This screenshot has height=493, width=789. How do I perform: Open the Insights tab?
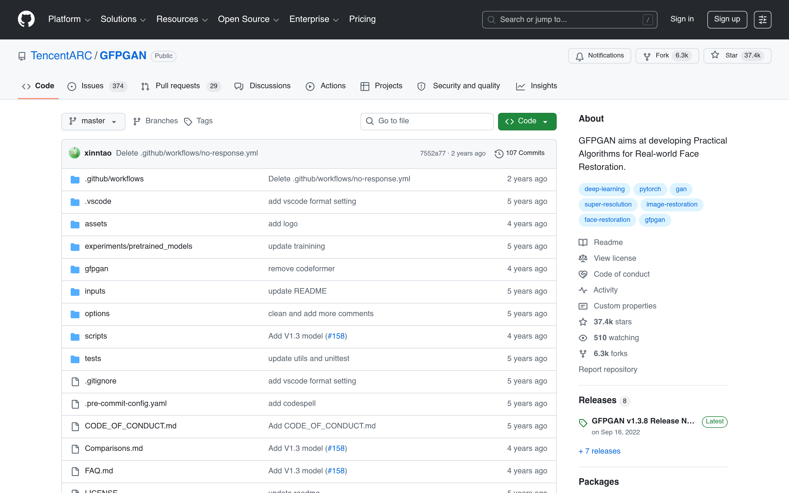[536, 86]
